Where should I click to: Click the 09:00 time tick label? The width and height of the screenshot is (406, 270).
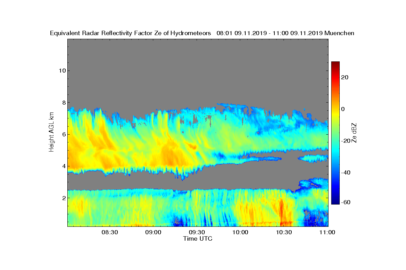pos(153,233)
